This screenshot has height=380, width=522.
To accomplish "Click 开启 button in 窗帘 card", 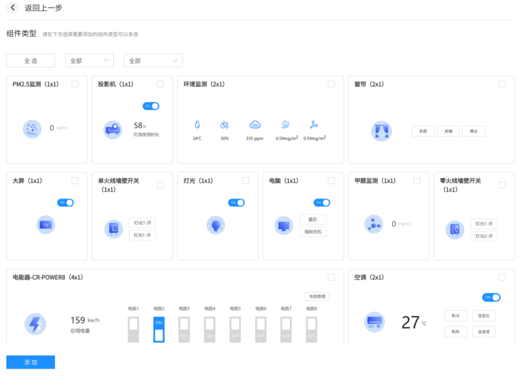I will (423, 131).
